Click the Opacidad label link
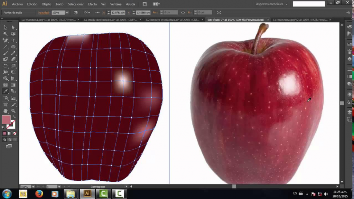The width and height of the screenshot is (354, 199). tap(44, 12)
